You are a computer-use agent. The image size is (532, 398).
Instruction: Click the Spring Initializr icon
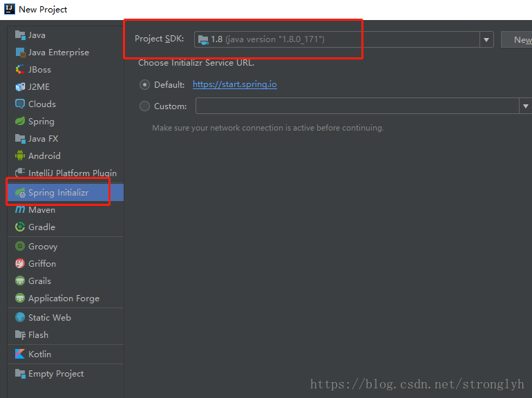20,192
